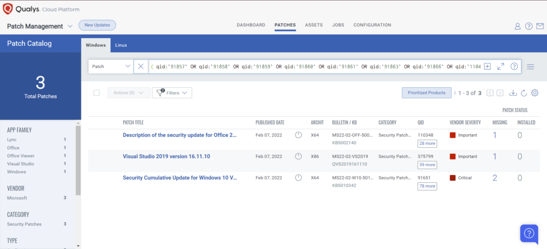The height and width of the screenshot is (249, 547).
Task: Click missing count 2 for Windows 10 update
Action: pos(495,178)
